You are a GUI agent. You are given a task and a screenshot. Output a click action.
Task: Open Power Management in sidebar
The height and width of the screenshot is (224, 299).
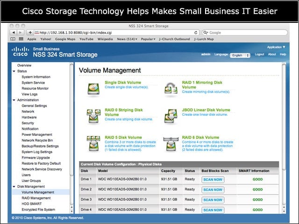tap(37, 134)
